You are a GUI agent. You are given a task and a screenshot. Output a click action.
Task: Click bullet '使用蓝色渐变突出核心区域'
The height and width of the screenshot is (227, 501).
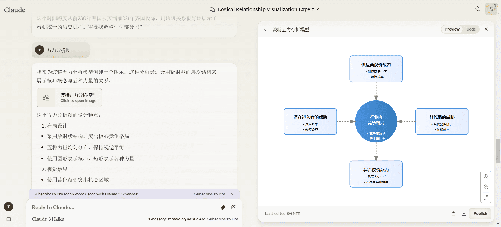point(78,180)
